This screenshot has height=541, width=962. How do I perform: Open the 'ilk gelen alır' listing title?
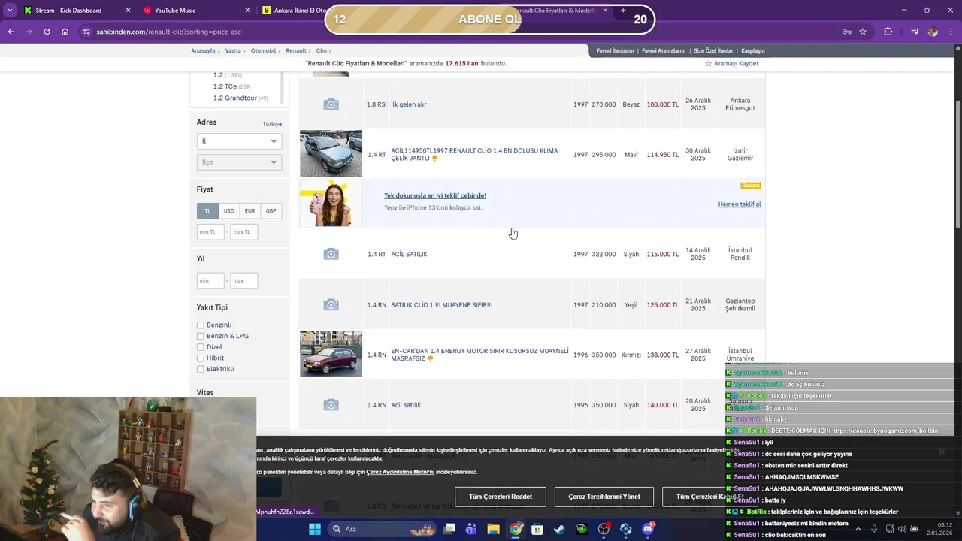click(409, 104)
